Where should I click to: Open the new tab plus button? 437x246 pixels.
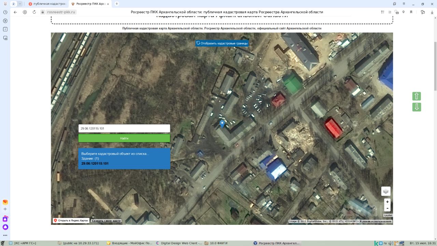click(x=117, y=4)
